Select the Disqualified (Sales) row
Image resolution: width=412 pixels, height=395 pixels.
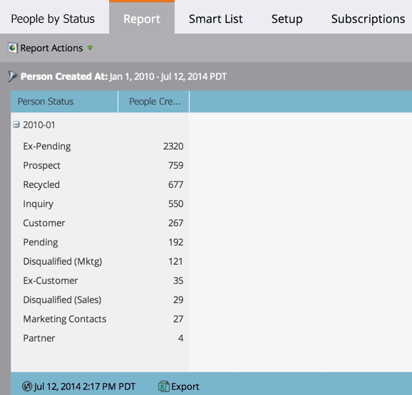tap(100, 300)
